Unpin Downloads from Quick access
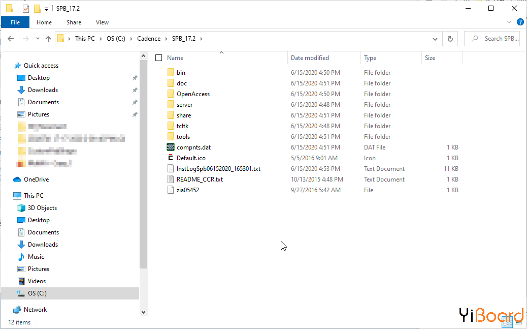Viewport: 527px width, 329px height. click(135, 90)
